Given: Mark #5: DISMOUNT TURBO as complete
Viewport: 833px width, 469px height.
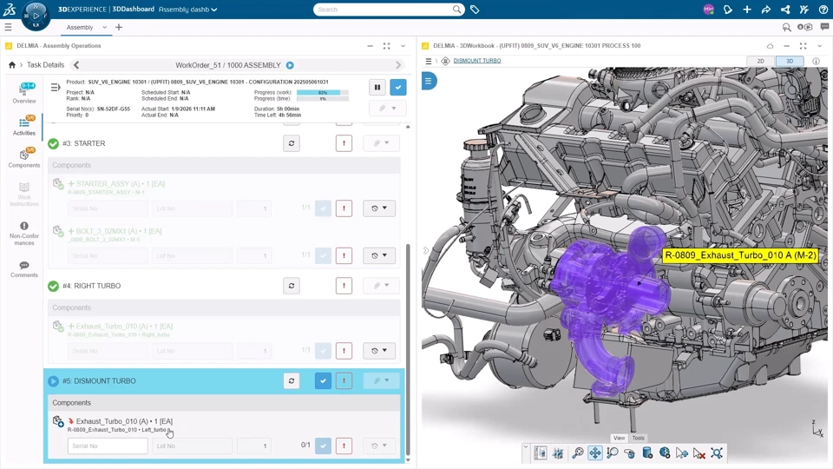Looking at the screenshot, I should pyautogui.click(x=323, y=380).
